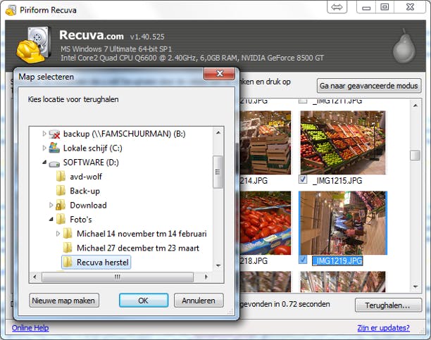Click the Piriform pear logo
The height and width of the screenshot is (340, 431).
pos(404,46)
